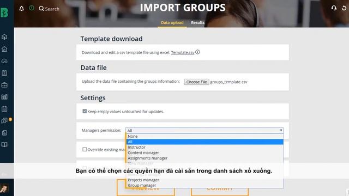Open the tree-in-hexagon sidebar icon
Viewport: 349px width, 196px height.
coord(4,37)
